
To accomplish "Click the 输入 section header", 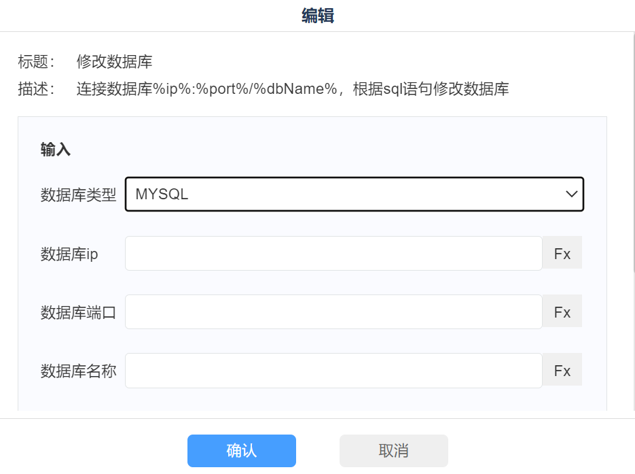I will [x=56, y=150].
